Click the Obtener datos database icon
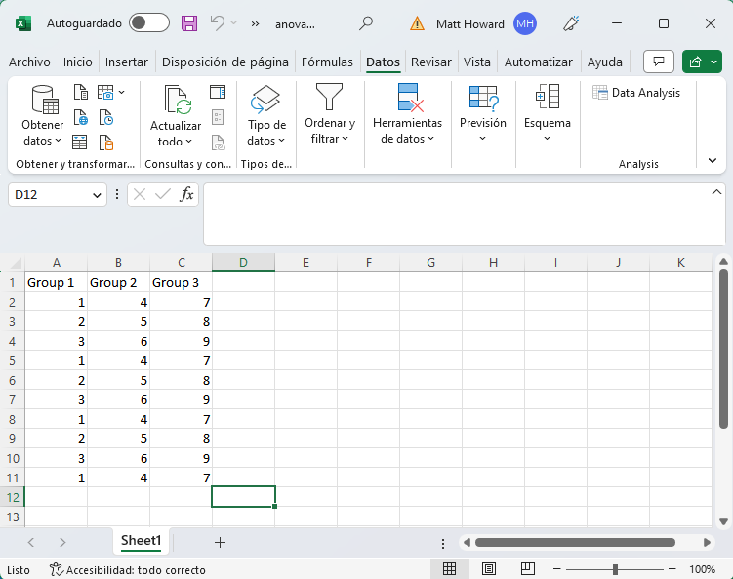 (43, 99)
